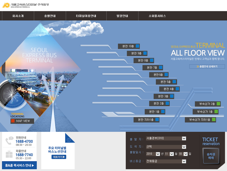227x171 pixels.
Task: Click the 승차권 예매 button
Action: [211, 156]
